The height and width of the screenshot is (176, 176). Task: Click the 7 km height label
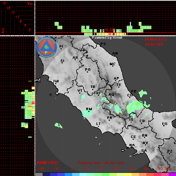click(25, 26)
